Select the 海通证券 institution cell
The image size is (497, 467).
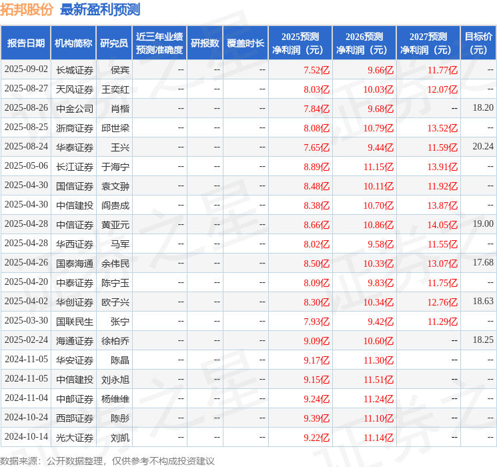tap(75, 341)
